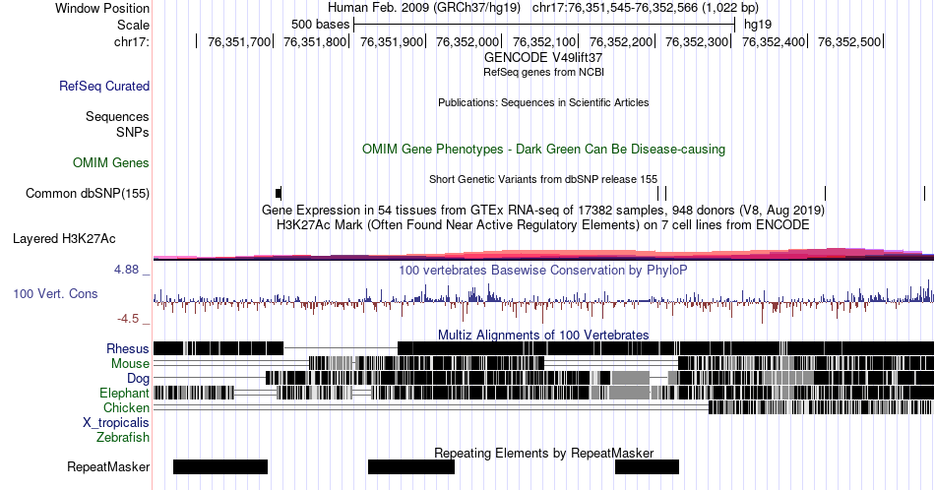Click the PhyloP conservation bar graph
The image size is (935, 490).
543,301
